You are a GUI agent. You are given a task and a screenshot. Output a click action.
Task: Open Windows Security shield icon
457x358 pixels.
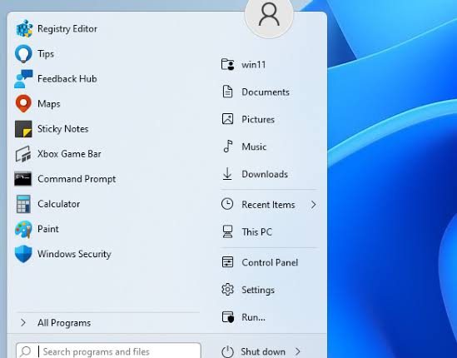[23, 254]
